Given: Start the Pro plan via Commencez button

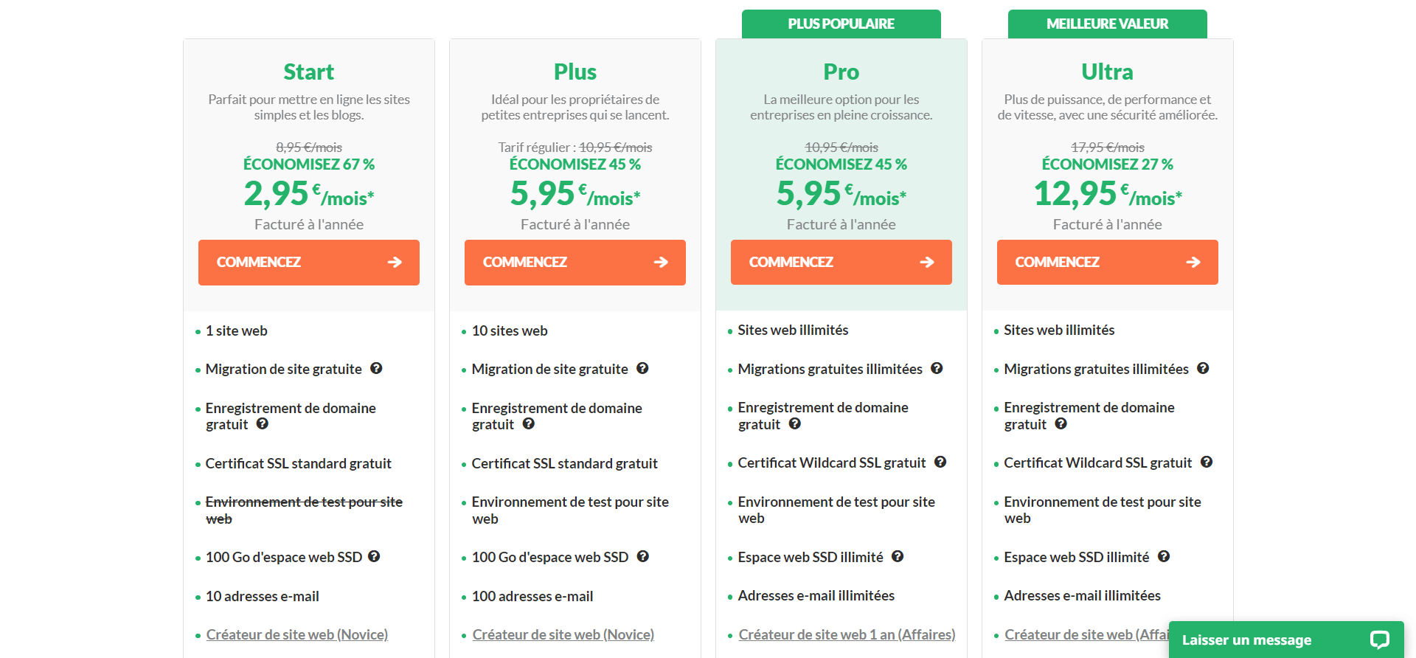Looking at the screenshot, I should [x=841, y=263].
